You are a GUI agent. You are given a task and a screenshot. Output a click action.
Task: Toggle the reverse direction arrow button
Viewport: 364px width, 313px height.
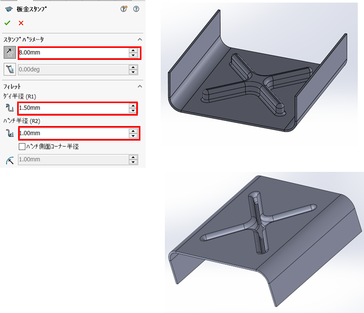click(x=9, y=52)
